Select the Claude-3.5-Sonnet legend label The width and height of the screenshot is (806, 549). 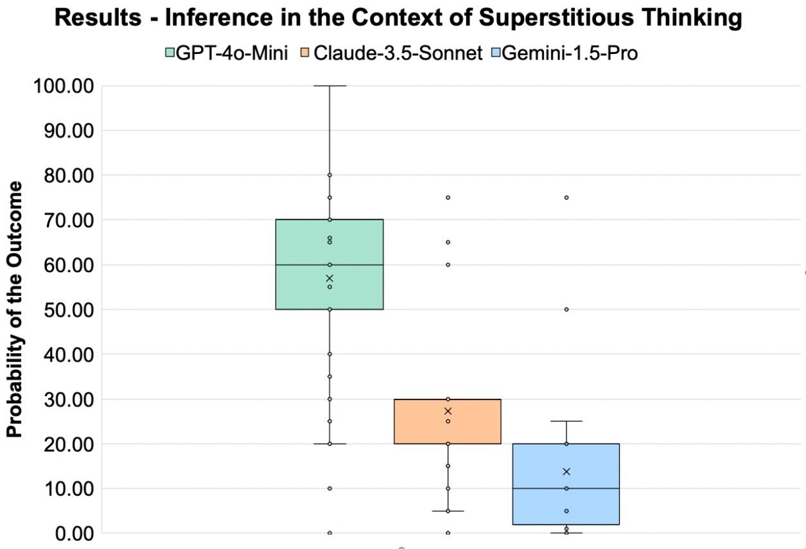(397, 53)
